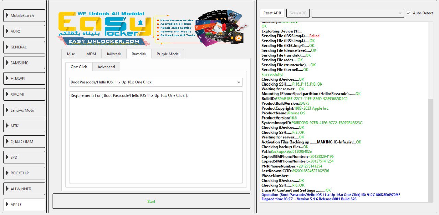Switch to the Misc. tab
439x215 pixels.
(71, 54)
